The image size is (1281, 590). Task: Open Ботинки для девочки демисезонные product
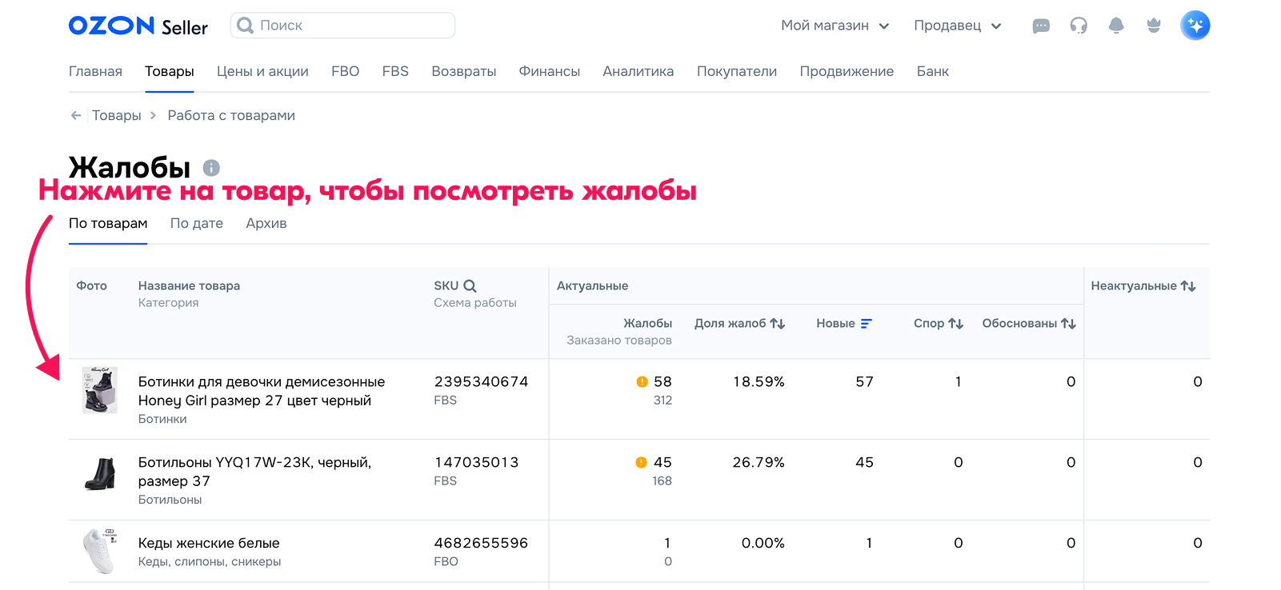click(262, 392)
